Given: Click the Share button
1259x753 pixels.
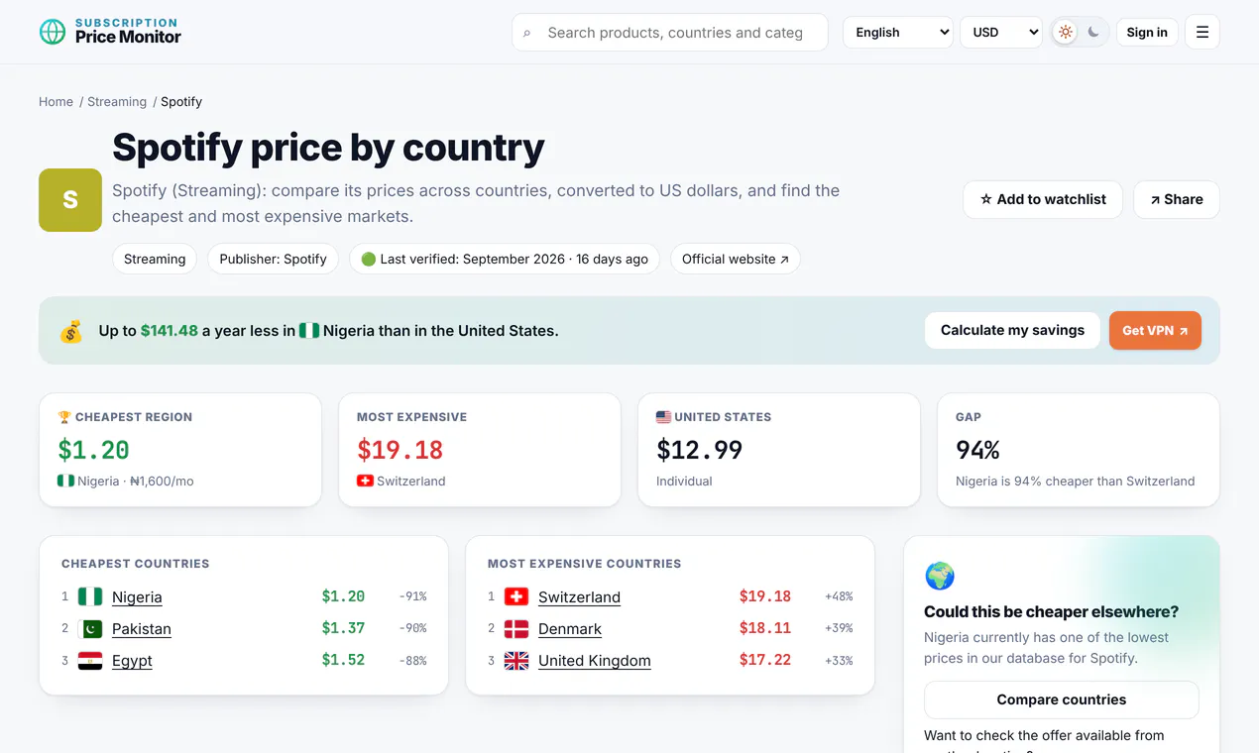Looking at the screenshot, I should [x=1177, y=199].
